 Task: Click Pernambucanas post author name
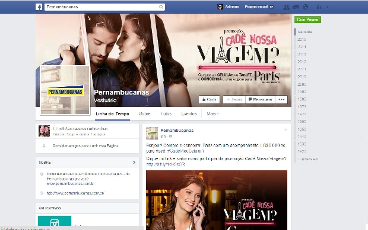(x=177, y=131)
